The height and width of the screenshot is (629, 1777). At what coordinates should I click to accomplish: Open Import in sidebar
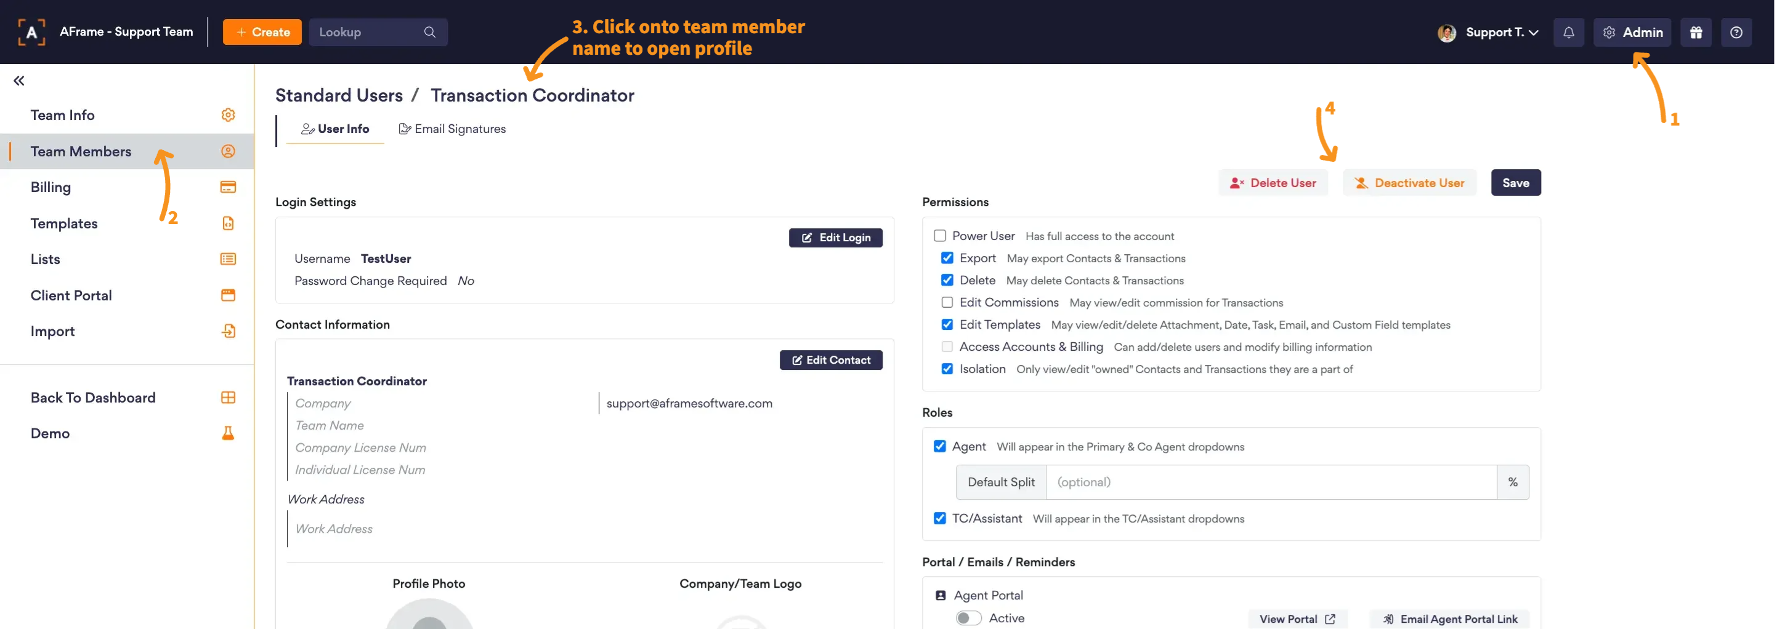(127, 331)
